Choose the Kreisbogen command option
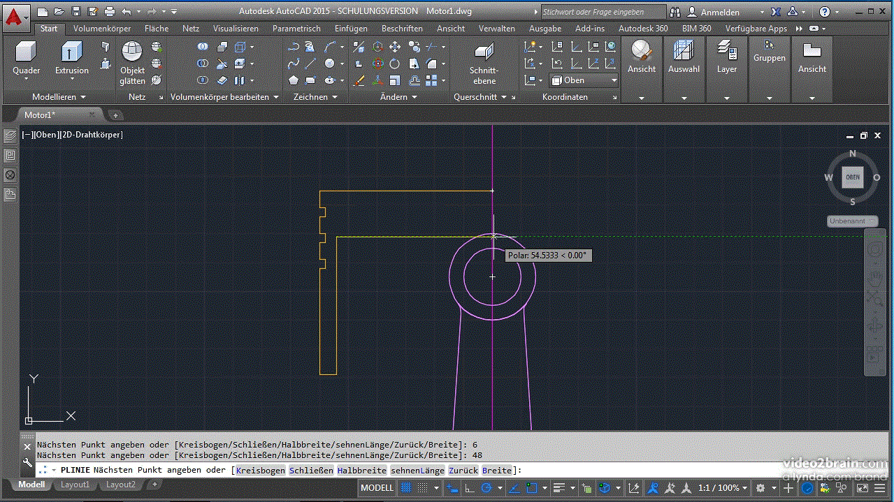Screen dimensions: 894x502 [261, 471]
